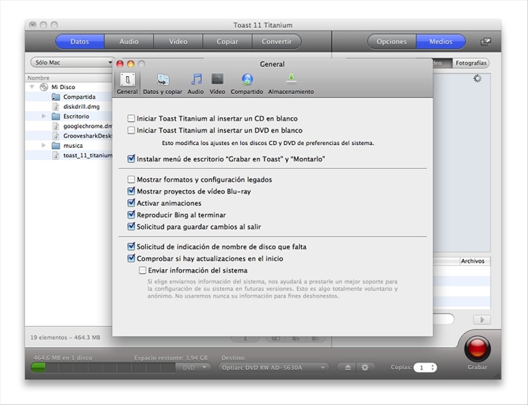Open the Optiarc DVD RW recorder dropdown
Screen dimensions: 528x405
pyautogui.click(x=274, y=368)
